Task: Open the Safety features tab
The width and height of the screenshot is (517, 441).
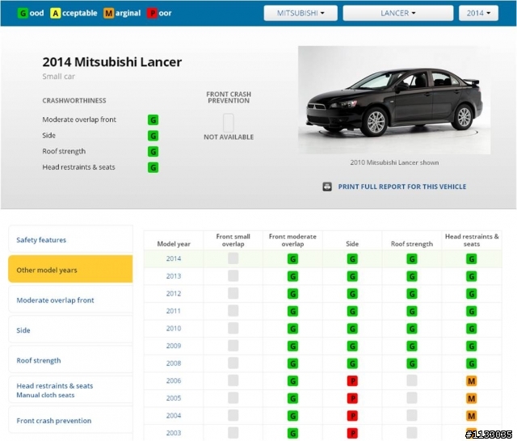Action: point(70,240)
